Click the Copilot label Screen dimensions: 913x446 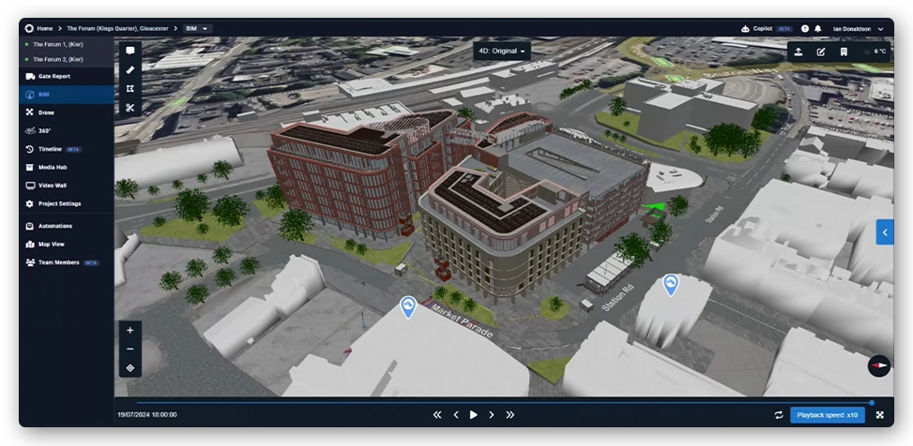point(762,28)
